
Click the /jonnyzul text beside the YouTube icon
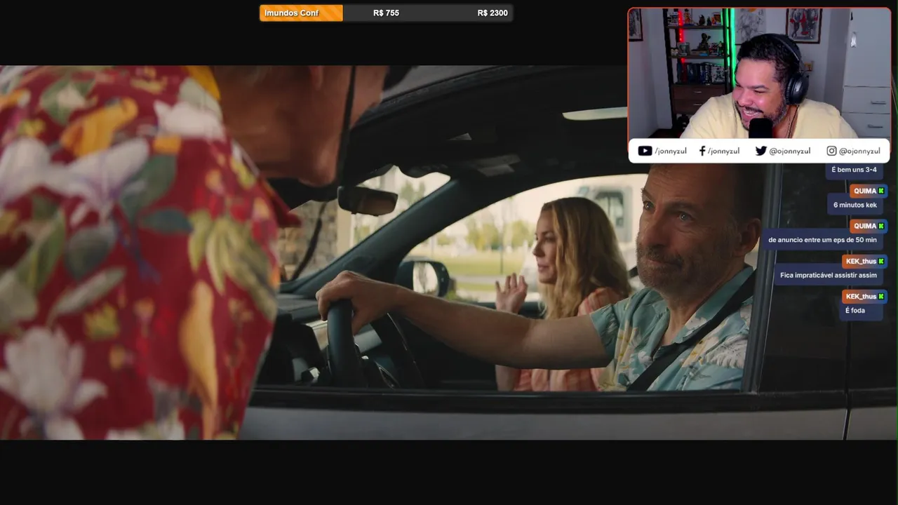click(x=671, y=151)
